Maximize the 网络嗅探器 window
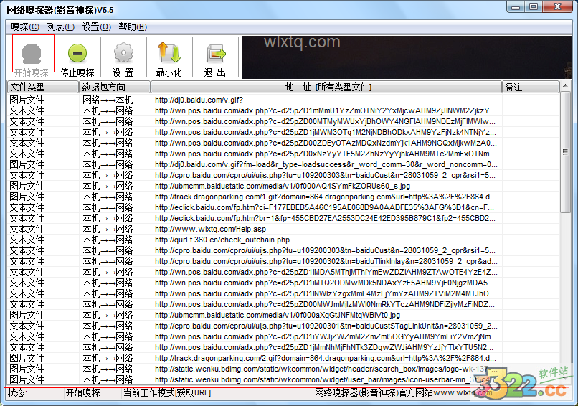Image resolution: width=578 pixels, height=406 pixels. click(534, 6)
